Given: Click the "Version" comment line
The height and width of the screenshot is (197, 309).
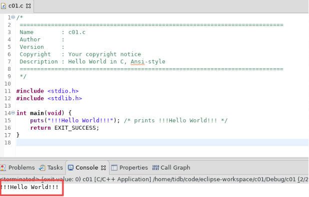Looking at the screenshot, I should [x=42, y=47].
